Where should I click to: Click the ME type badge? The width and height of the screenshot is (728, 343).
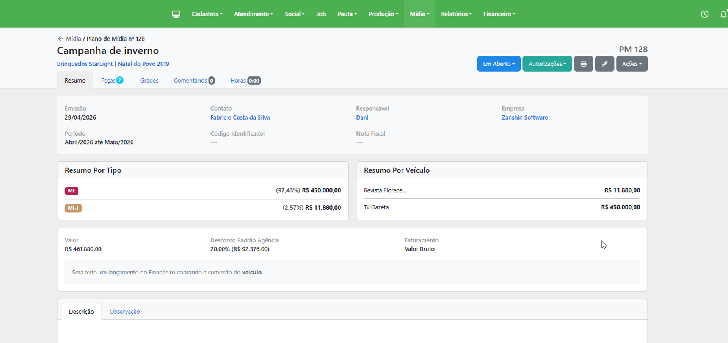pyautogui.click(x=72, y=191)
